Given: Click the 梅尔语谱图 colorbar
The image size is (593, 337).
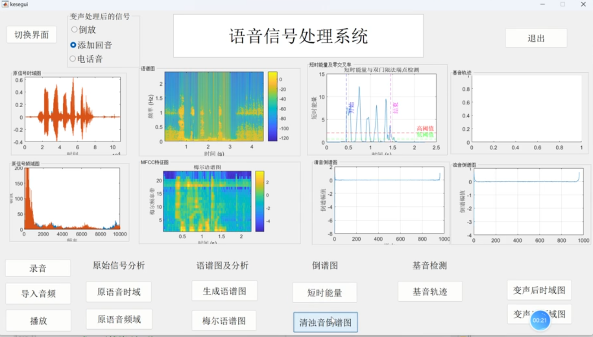Looking at the screenshot, I should tap(260, 201).
